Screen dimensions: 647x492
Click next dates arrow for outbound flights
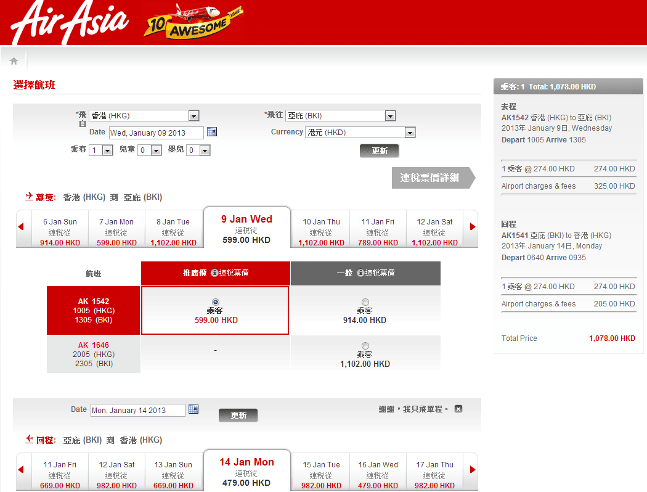(473, 227)
